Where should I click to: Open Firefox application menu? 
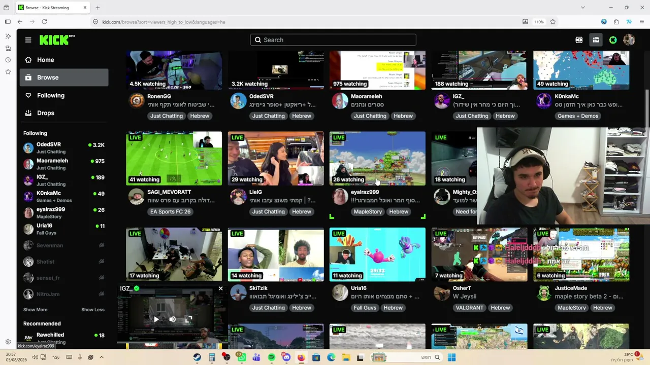click(x=642, y=22)
